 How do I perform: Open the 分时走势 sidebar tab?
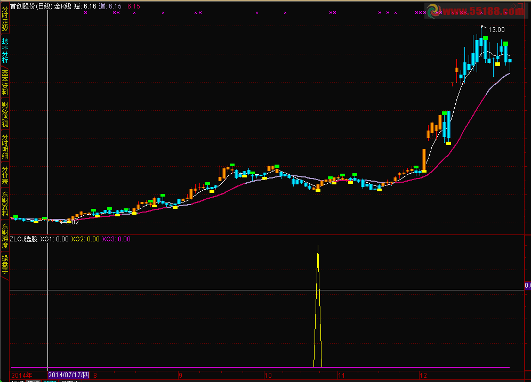(5, 18)
